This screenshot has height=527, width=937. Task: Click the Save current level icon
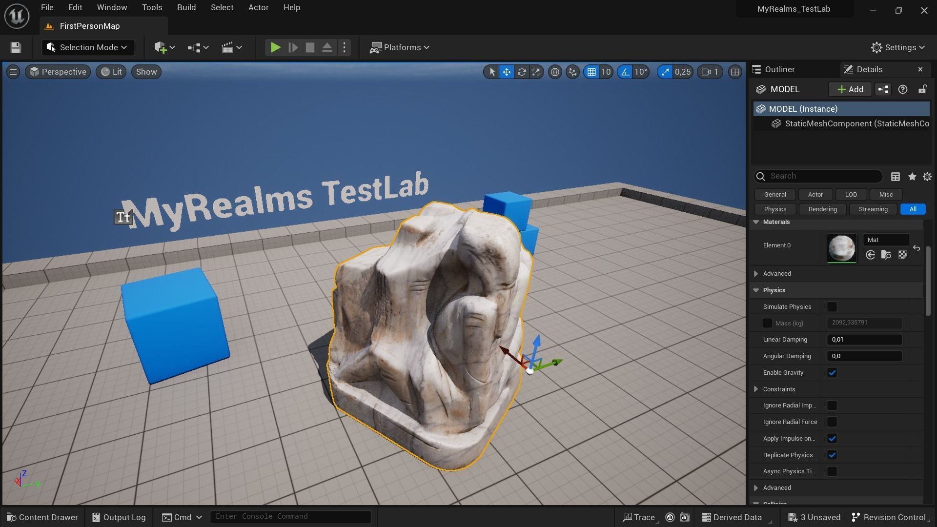point(16,47)
